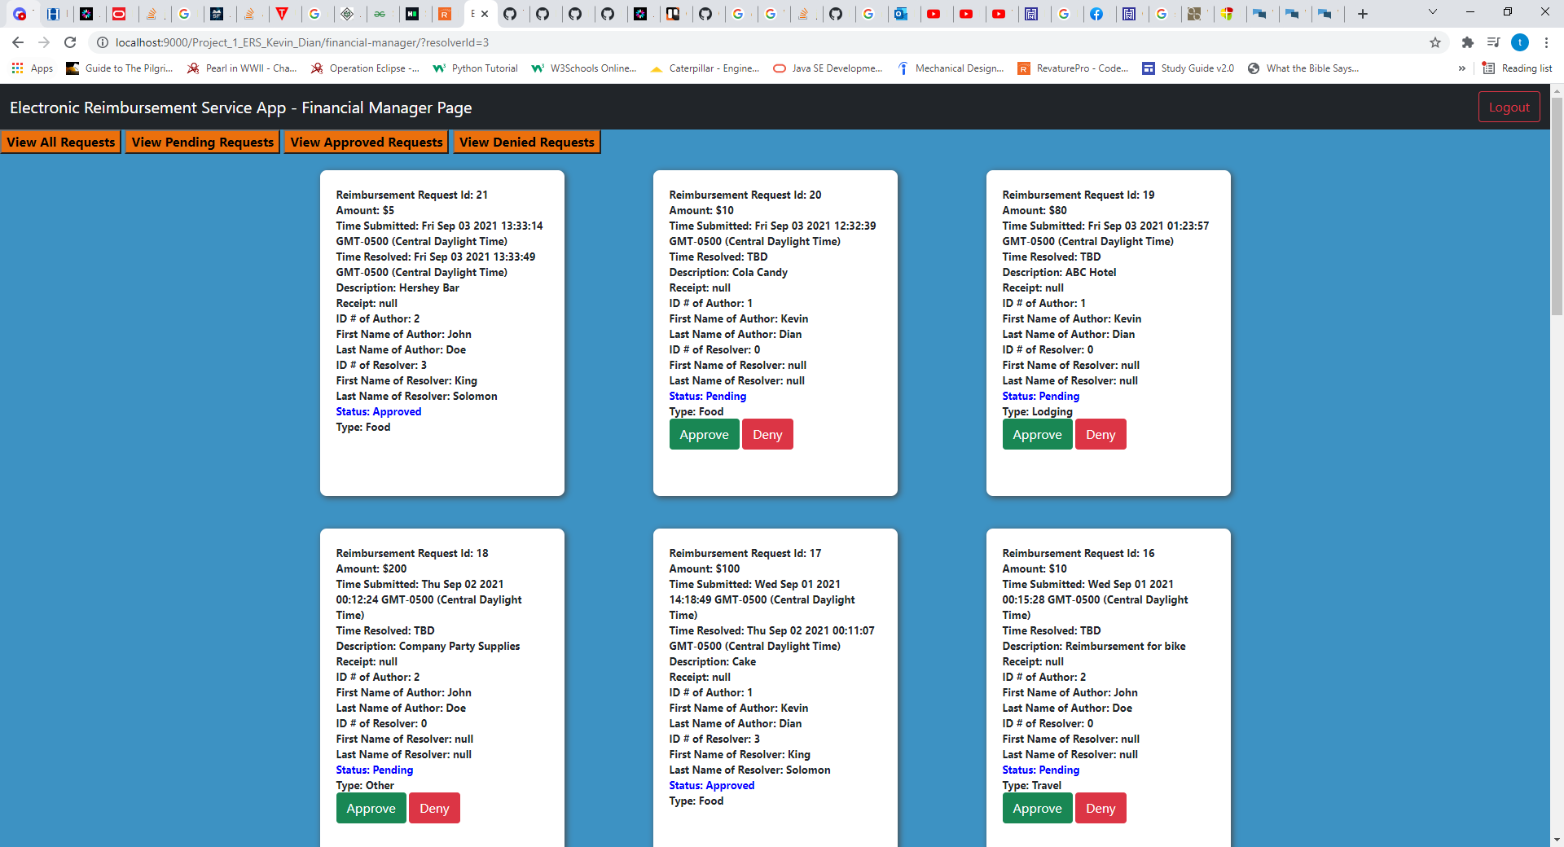The width and height of the screenshot is (1564, 847).
Task: Click the Logout button
Action: click(x=1509, y=107)
